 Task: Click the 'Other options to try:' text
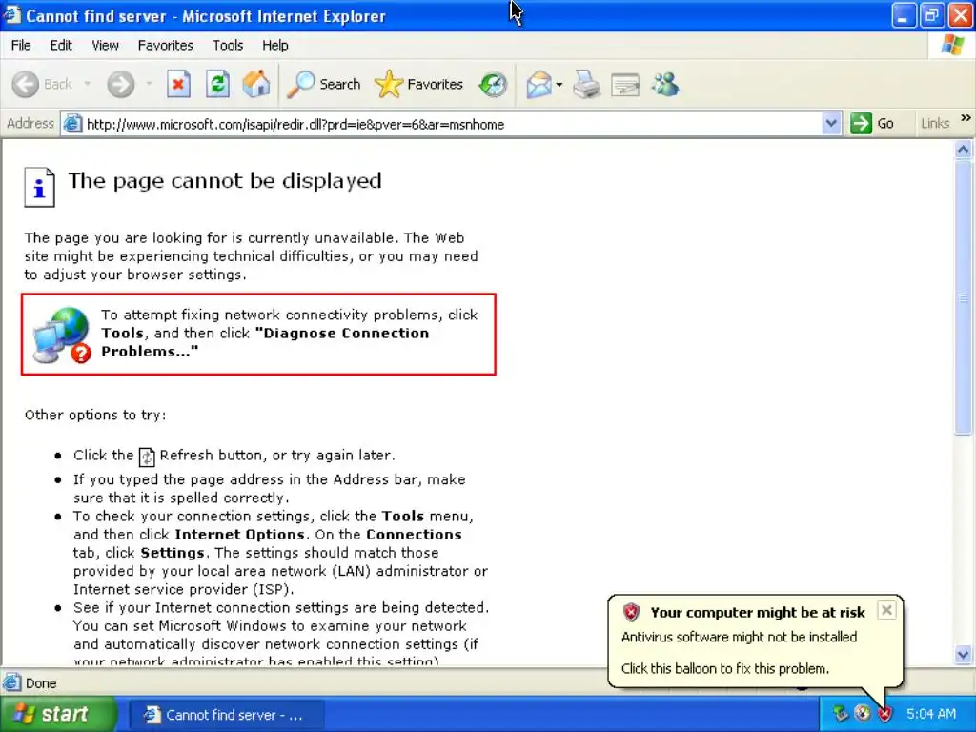[x=95, y=416]
